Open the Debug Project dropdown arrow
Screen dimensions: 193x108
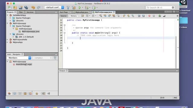click(x=90, y=7)
